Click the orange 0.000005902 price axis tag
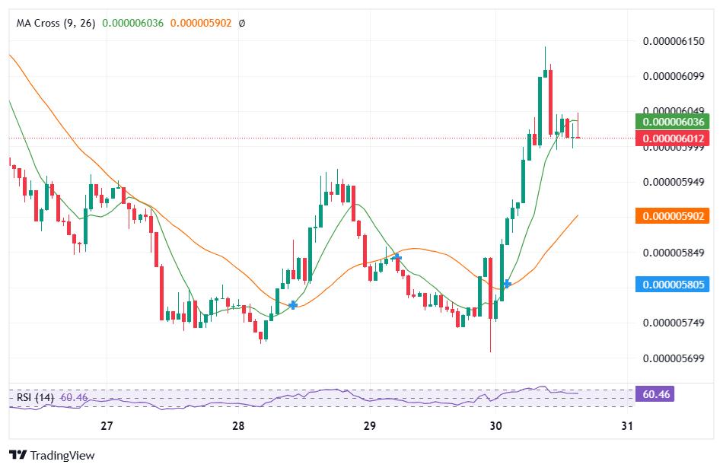 click(672, 216)
